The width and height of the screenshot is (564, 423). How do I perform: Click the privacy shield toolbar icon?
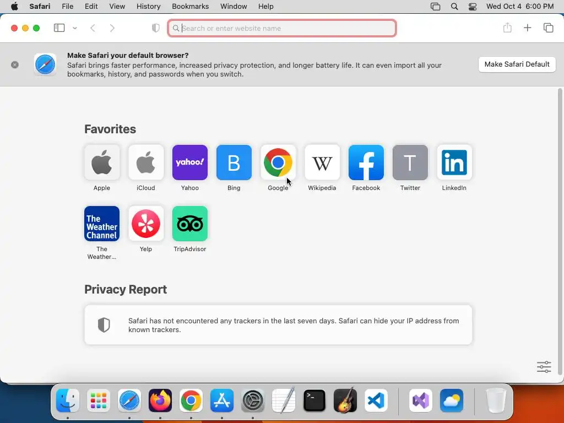pyautogui.click(x=155, y=28)
